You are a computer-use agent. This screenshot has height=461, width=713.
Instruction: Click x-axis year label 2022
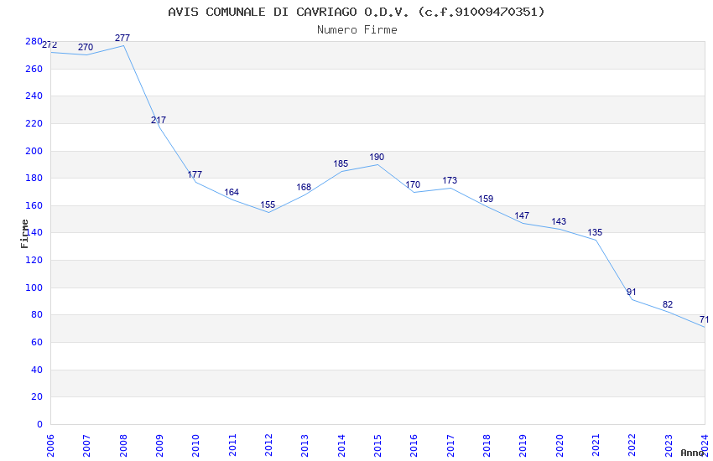tap(632, 446)
